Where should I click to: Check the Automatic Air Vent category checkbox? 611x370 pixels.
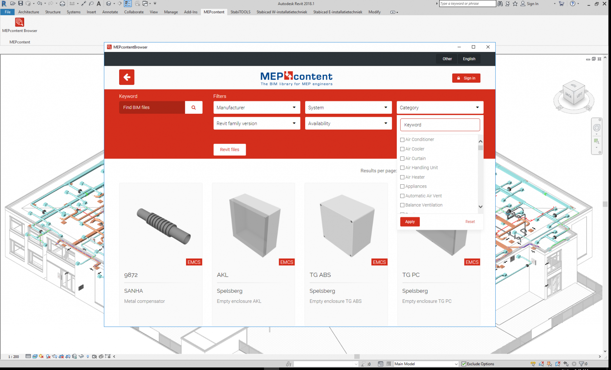402,196
